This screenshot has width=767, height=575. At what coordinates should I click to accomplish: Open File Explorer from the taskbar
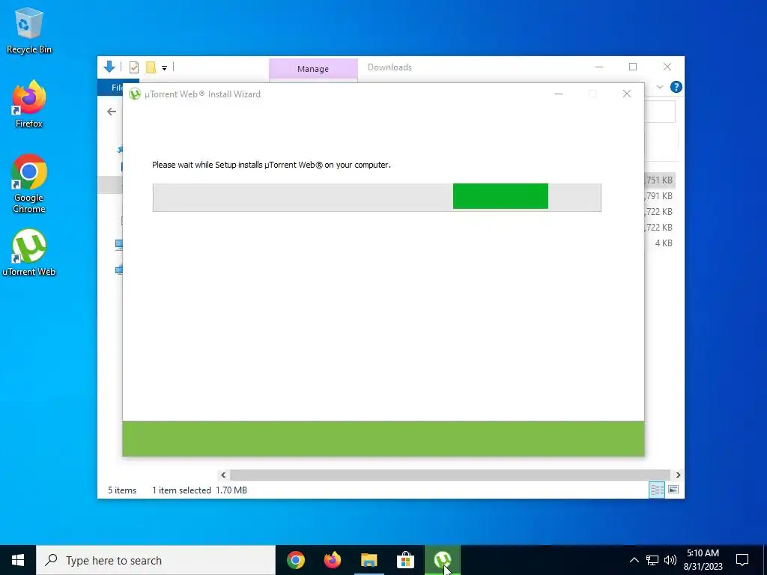click(369, 560)
